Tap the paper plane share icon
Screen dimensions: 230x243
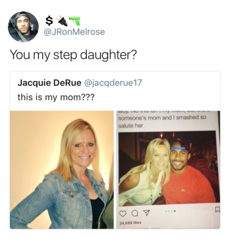pyautogui.click(x=146, y=213)
